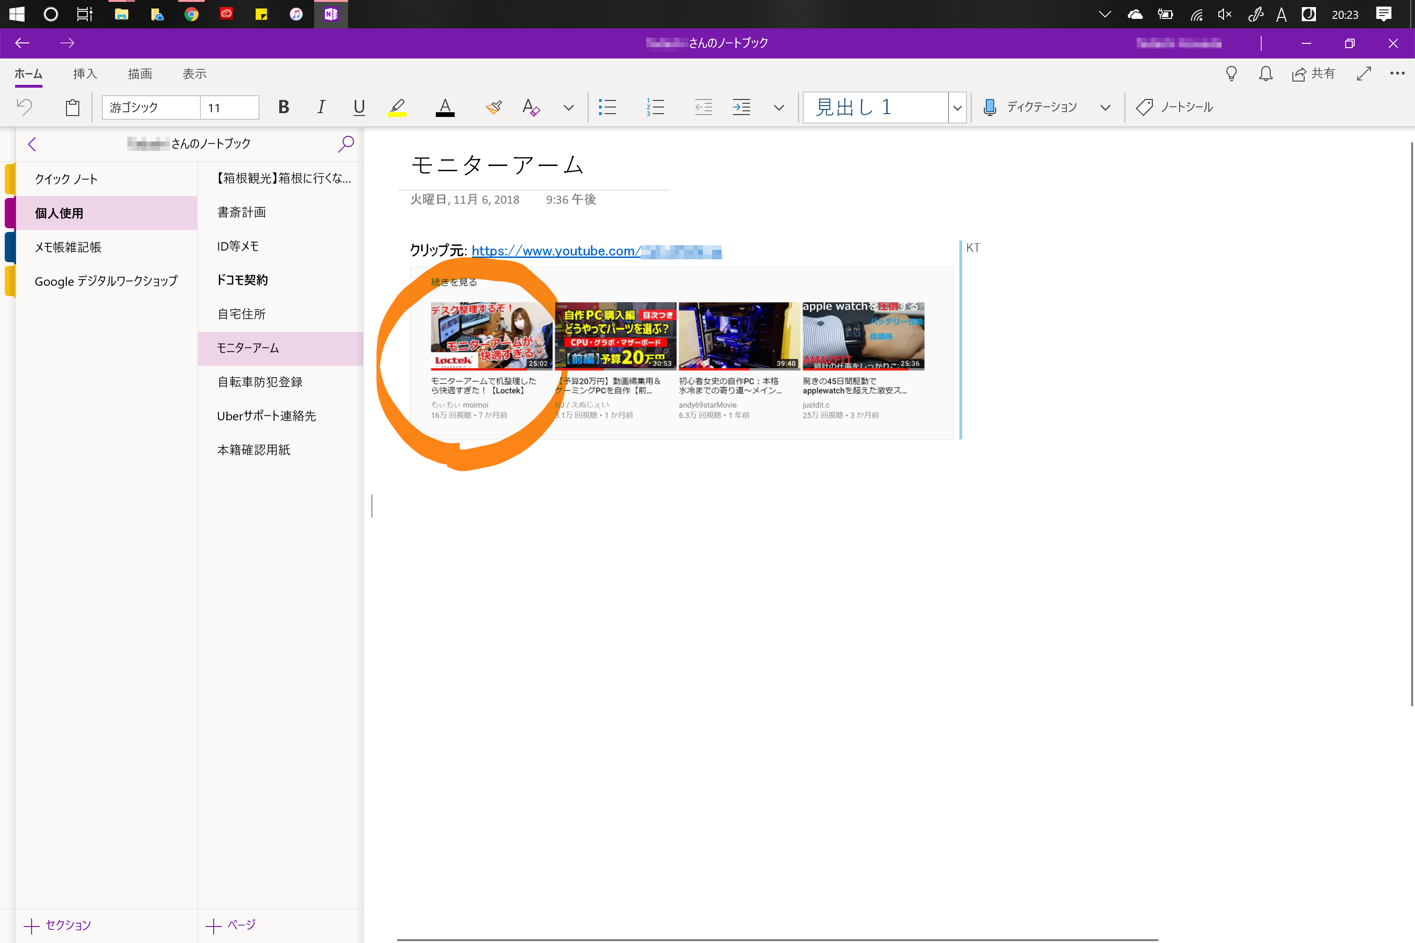
Task: Expand the ディクテーション options arrow
Action: click(1105, 108)
